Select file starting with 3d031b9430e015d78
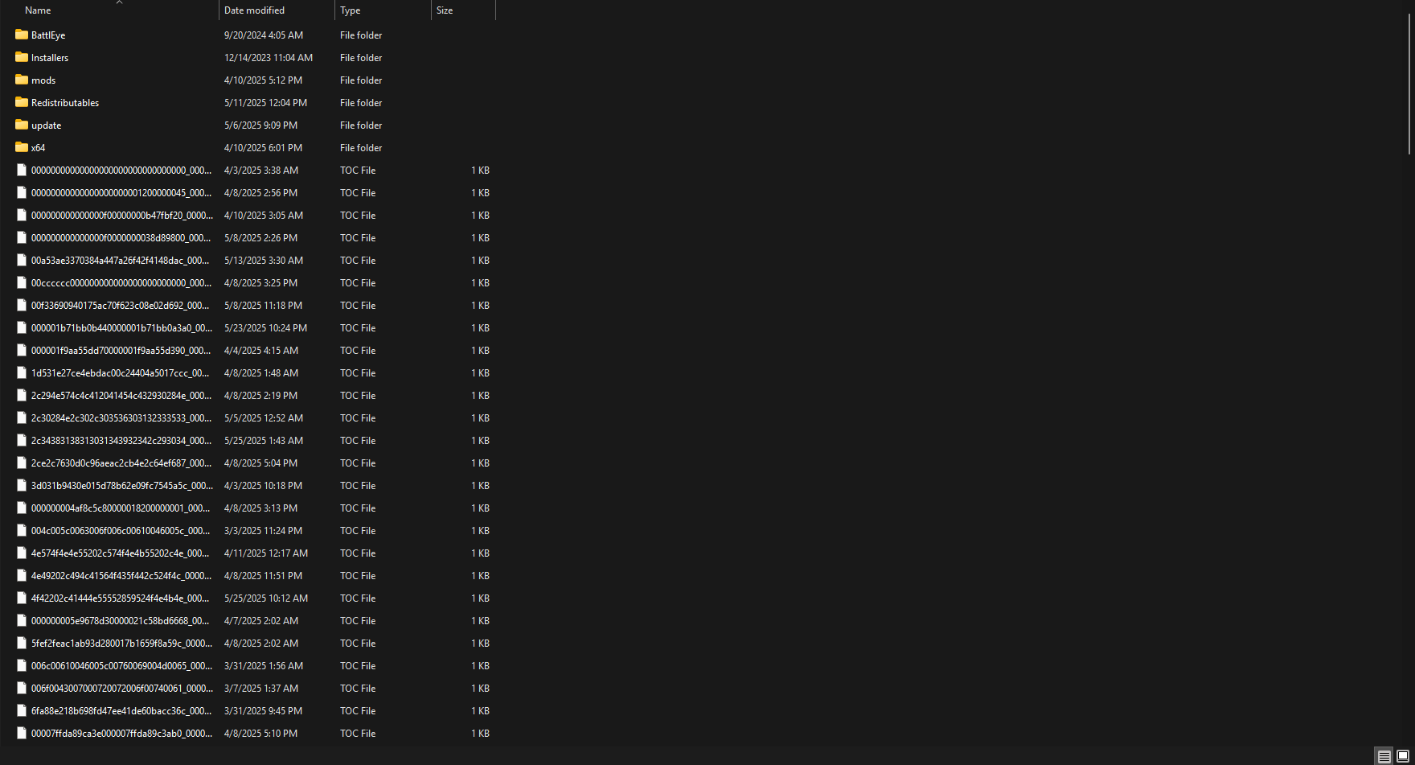The width and height of the screenshot is (1415, 765). pos(121,486)
